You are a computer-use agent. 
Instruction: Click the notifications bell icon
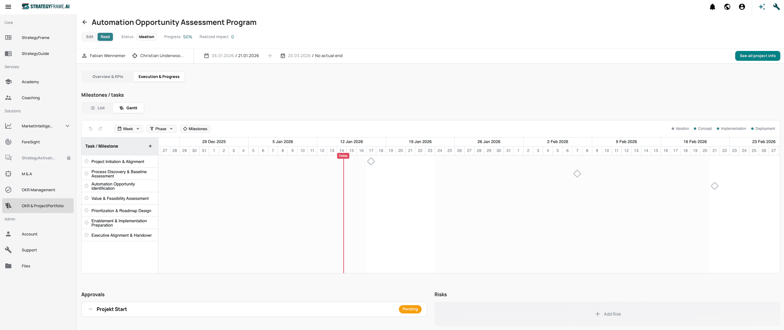[712, 7]
